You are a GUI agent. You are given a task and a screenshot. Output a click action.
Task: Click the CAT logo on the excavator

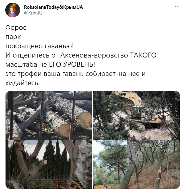point(168,117)
